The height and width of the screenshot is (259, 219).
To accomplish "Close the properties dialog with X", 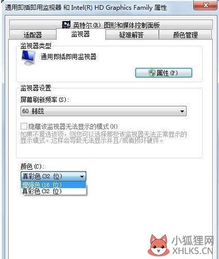I will tap(206, 5).
